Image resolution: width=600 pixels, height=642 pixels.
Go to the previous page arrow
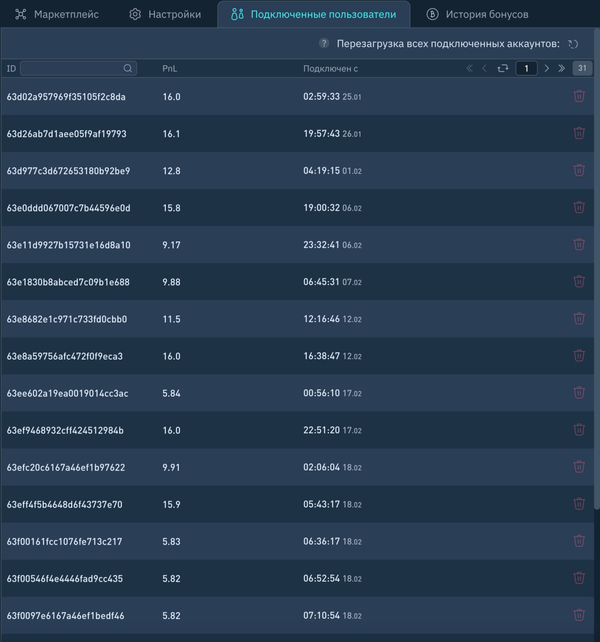point(484,68)
